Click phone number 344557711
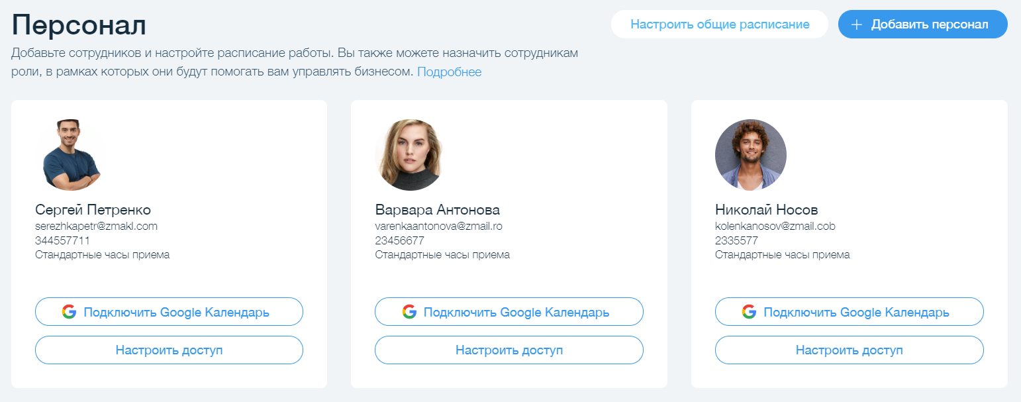The image size is (1021, 402). tap(62, 240)
